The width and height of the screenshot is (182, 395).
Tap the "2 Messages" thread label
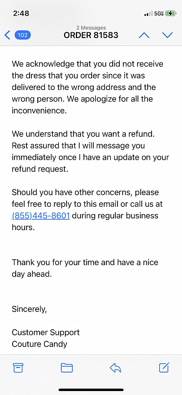pyautogui.click(x=91, y=28)
